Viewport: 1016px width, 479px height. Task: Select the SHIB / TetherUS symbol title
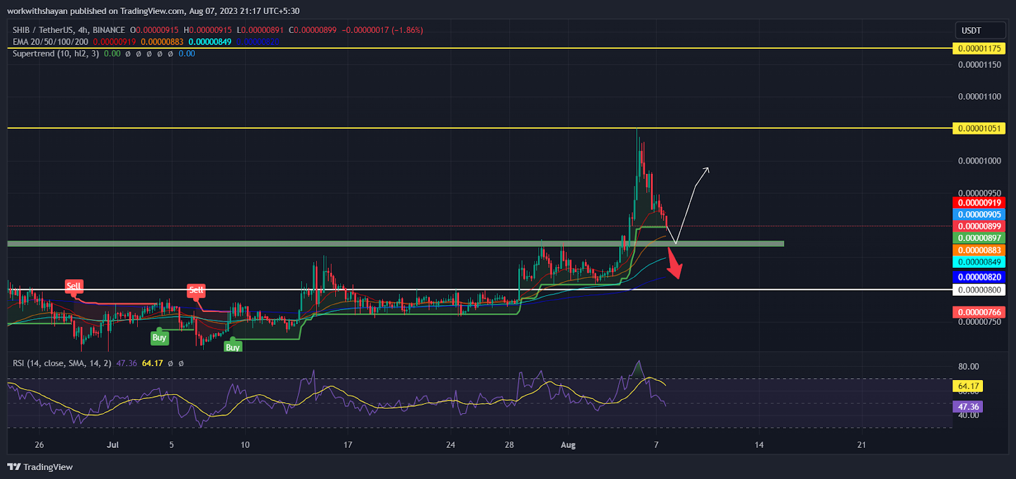click(69, 30)
